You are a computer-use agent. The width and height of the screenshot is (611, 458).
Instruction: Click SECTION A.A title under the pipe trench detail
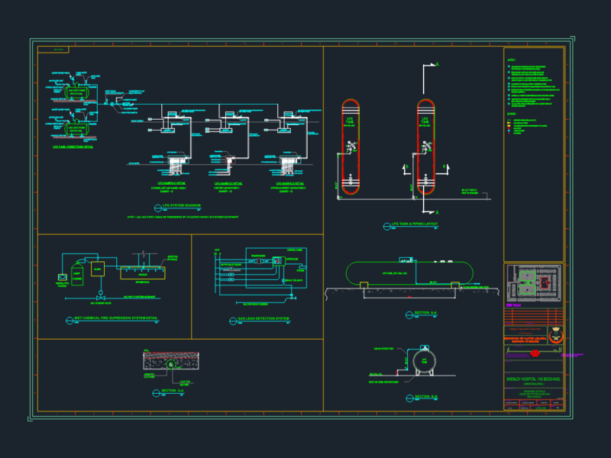173,391
